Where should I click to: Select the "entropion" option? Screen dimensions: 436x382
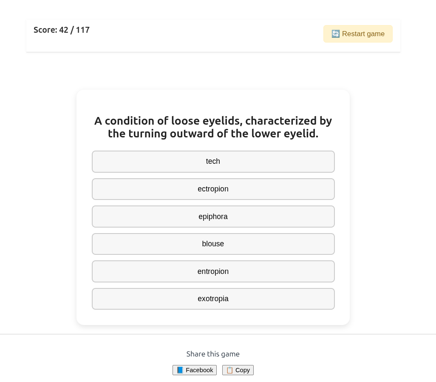[213, 271]
